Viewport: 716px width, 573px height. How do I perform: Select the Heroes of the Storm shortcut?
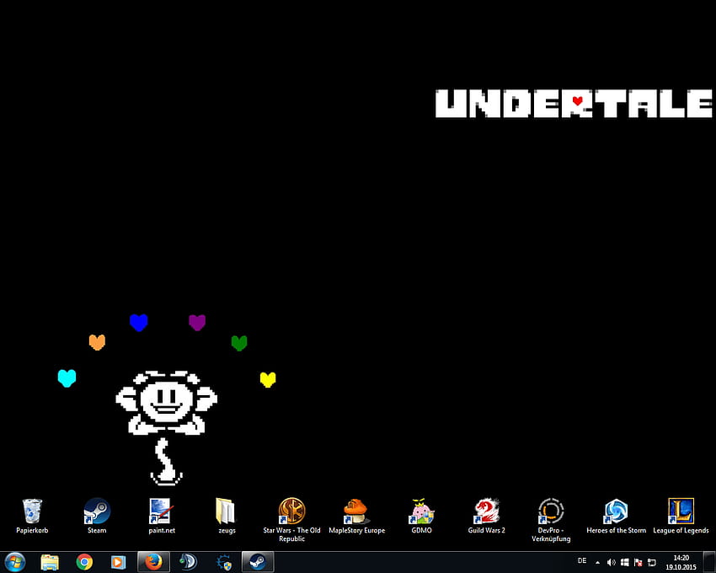click(x=616, y=517)
